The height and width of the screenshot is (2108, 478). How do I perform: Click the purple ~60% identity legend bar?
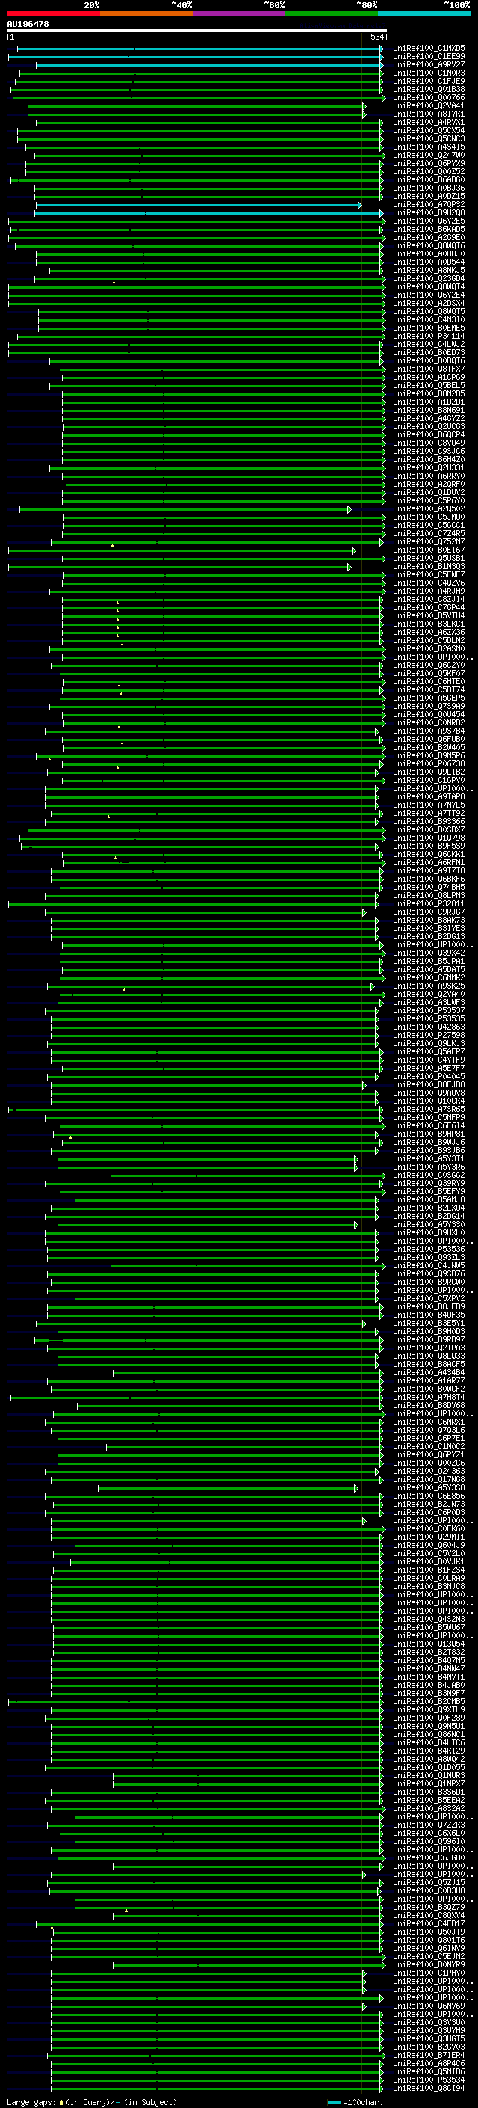click(240, 13)
